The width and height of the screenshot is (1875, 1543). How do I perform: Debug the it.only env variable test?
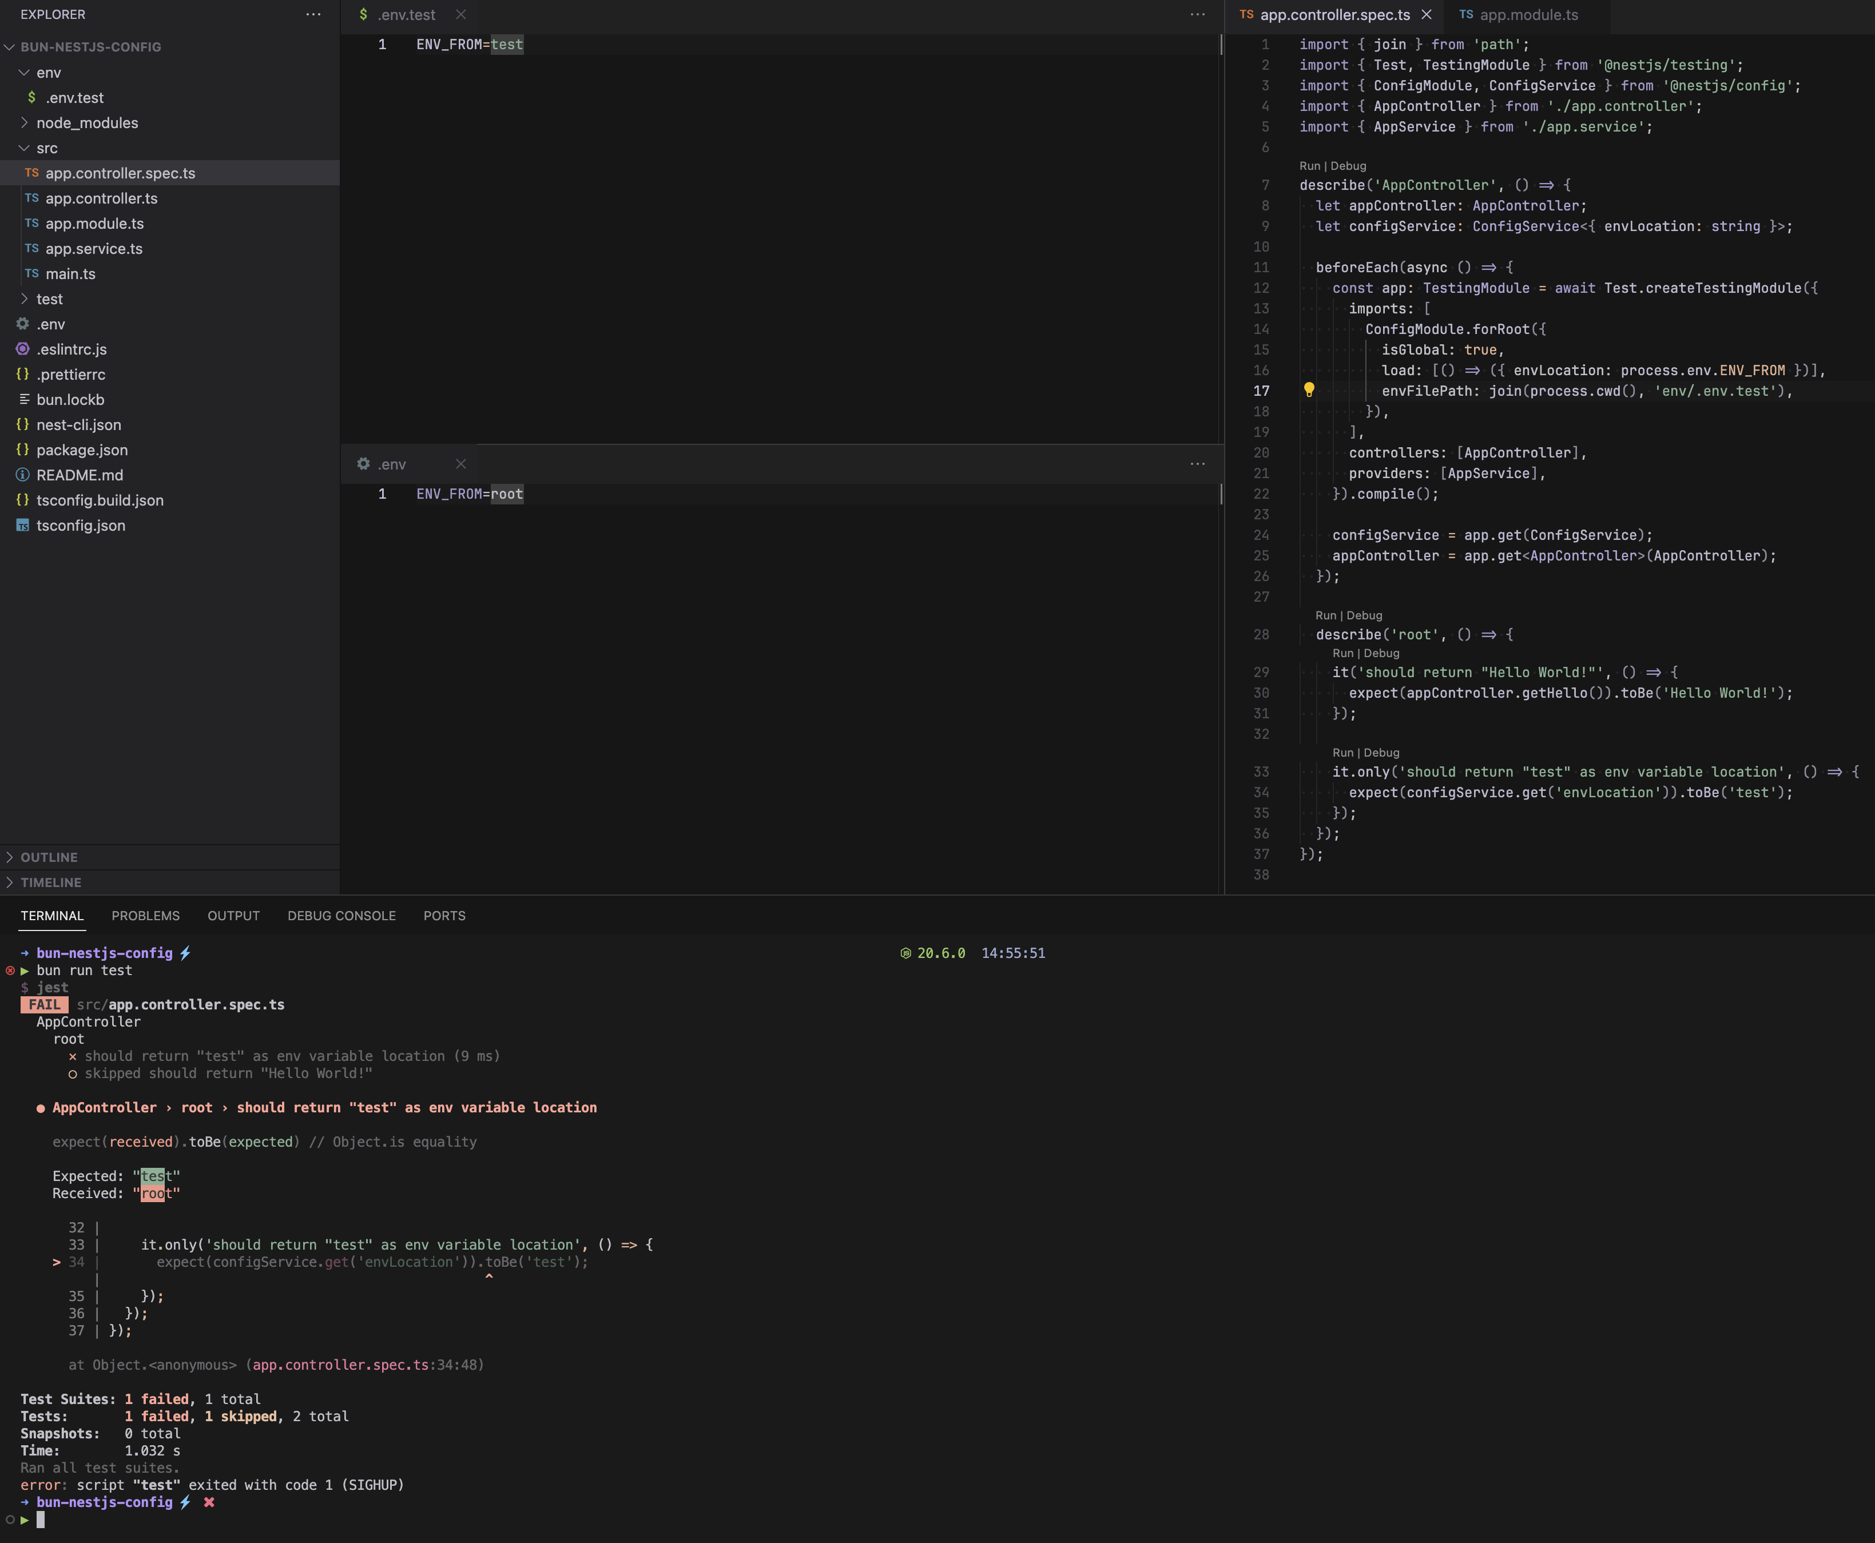pyautogui.click(x=1381, y=752)
